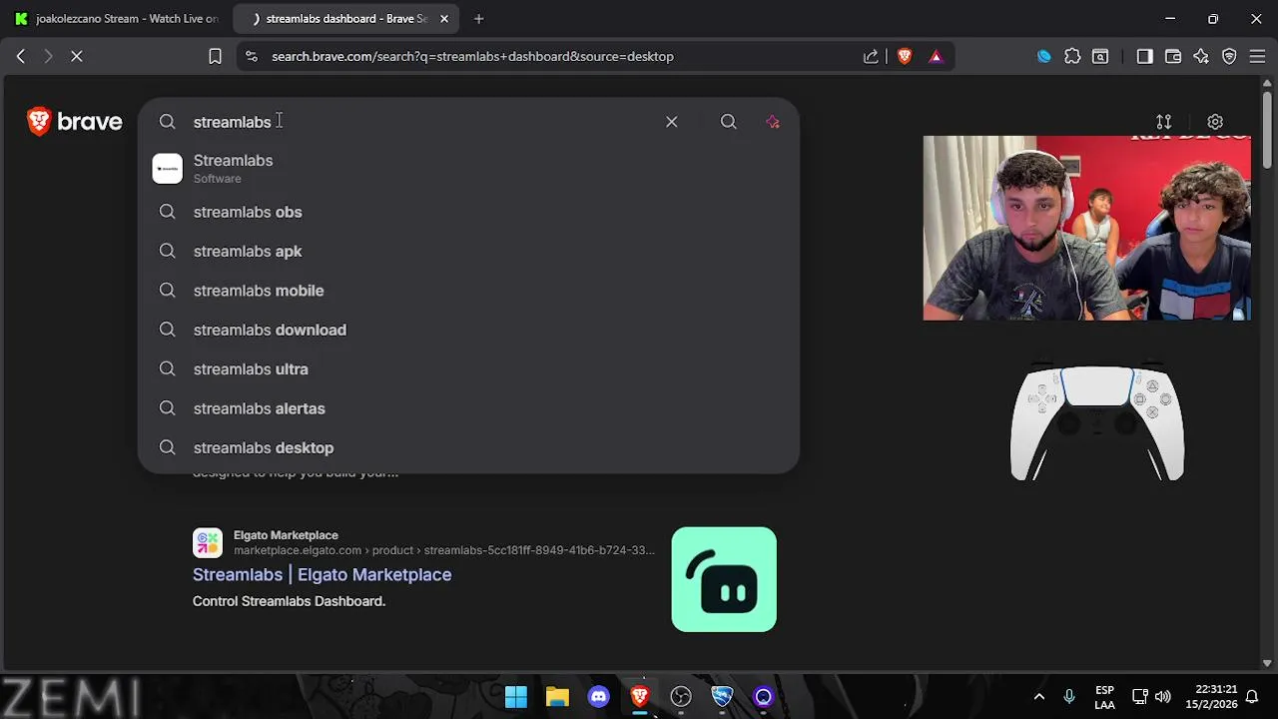Toggle the browser sidebar panel

(x=1144, y=57)
